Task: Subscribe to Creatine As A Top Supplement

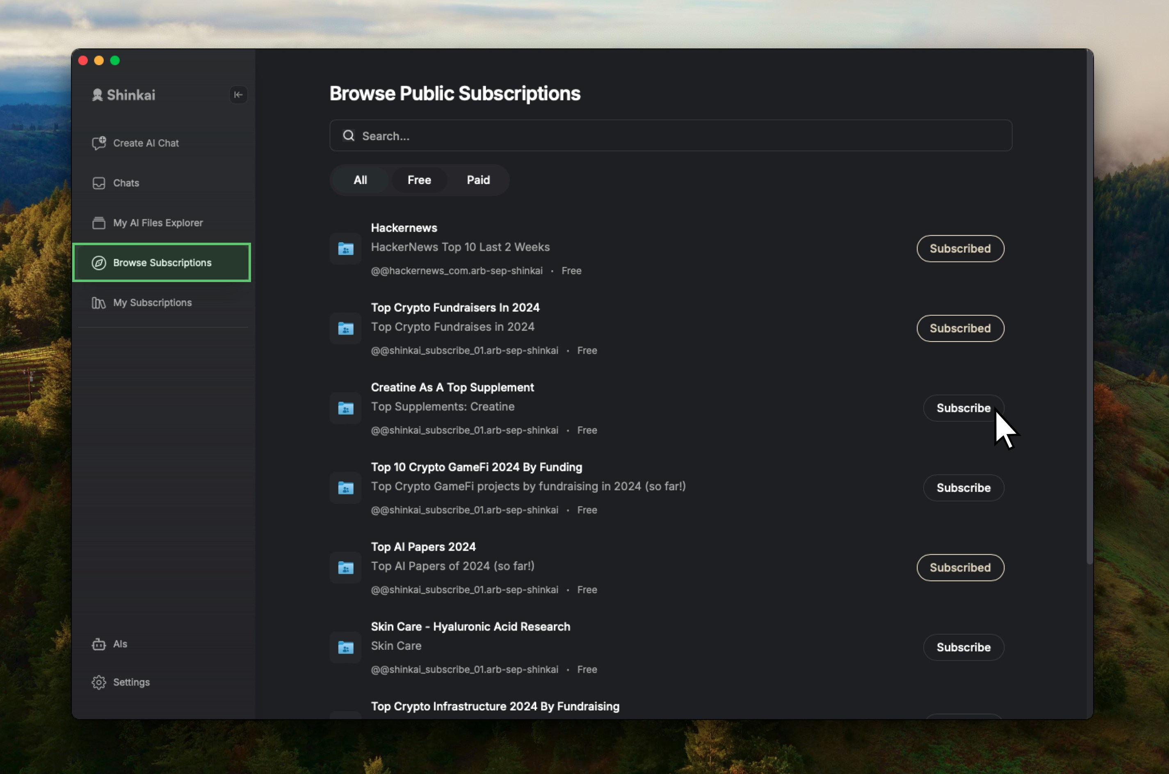Action: click(x=963, y=408)
